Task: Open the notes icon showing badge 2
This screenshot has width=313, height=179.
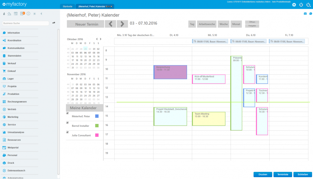Action: 22,13
